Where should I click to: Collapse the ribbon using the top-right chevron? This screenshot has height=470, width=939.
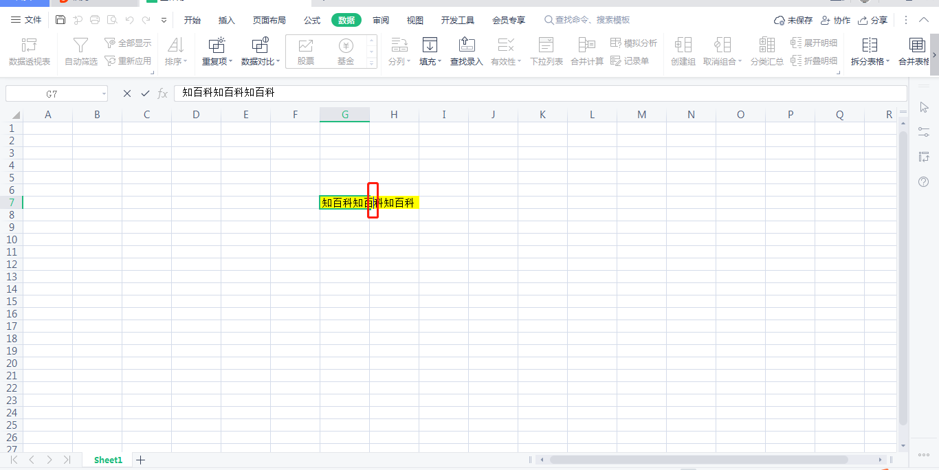tap(923, 20)
